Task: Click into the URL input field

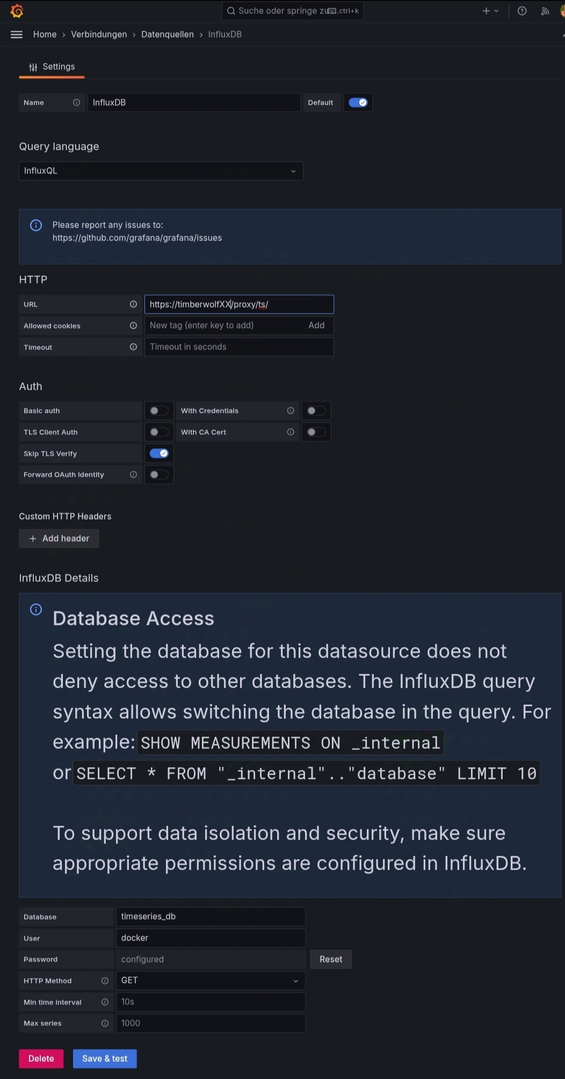Action: click(x=239, y=304)
